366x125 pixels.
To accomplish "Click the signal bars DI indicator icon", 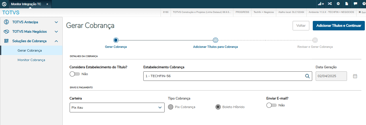I will coord(321,4).
